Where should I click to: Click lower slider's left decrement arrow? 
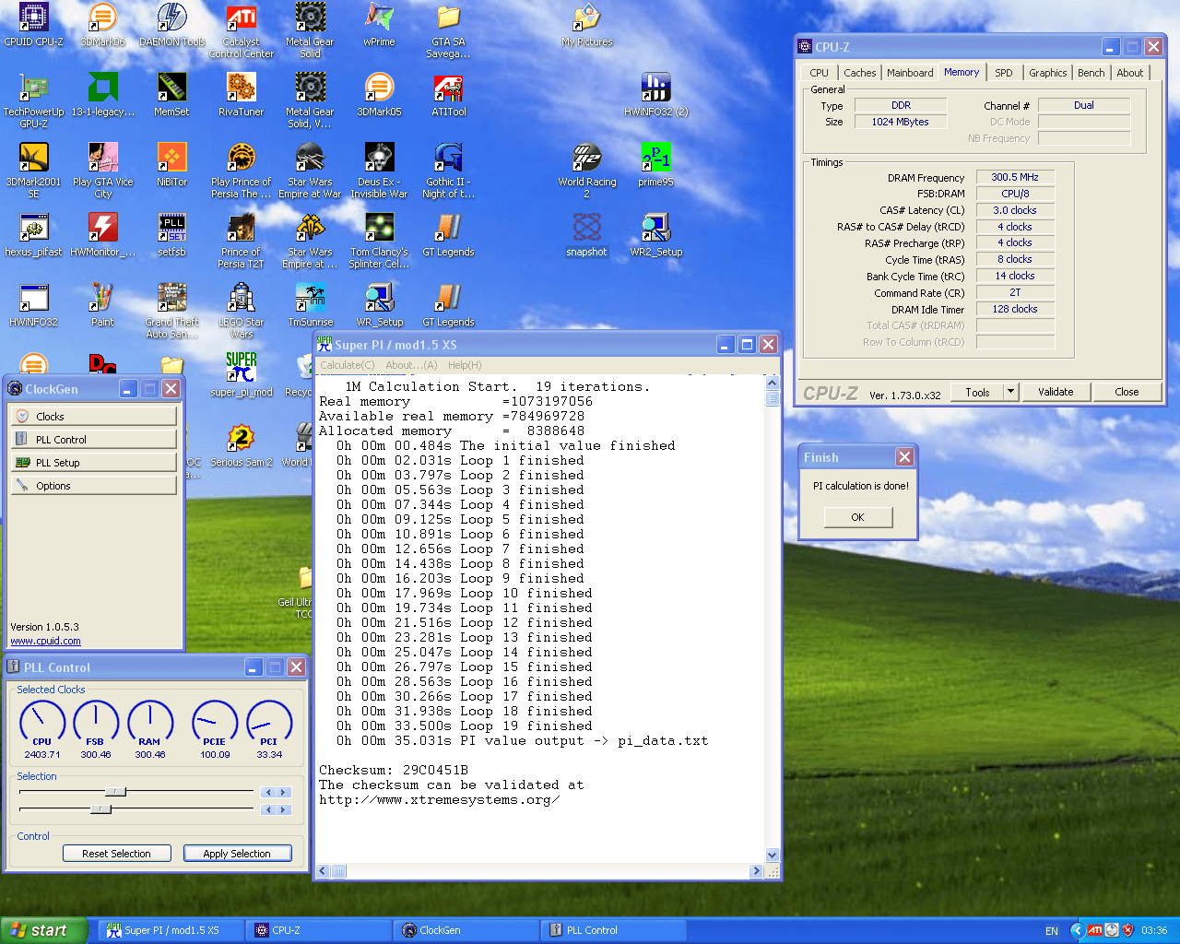point(268,809)
